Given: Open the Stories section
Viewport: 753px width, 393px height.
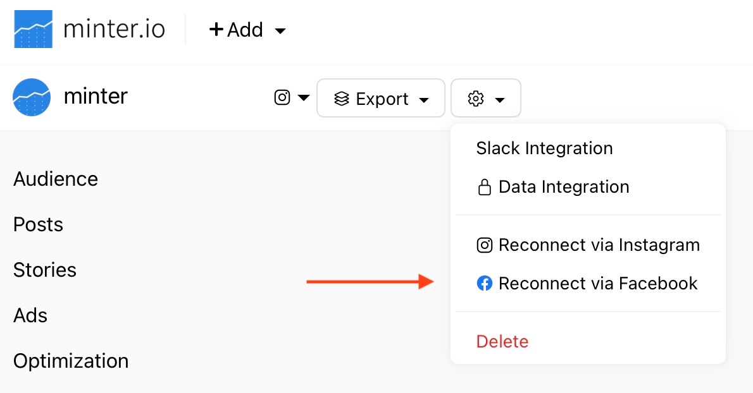Looking at the screenshot, I should pyautogui.click(x=45, y=270).
